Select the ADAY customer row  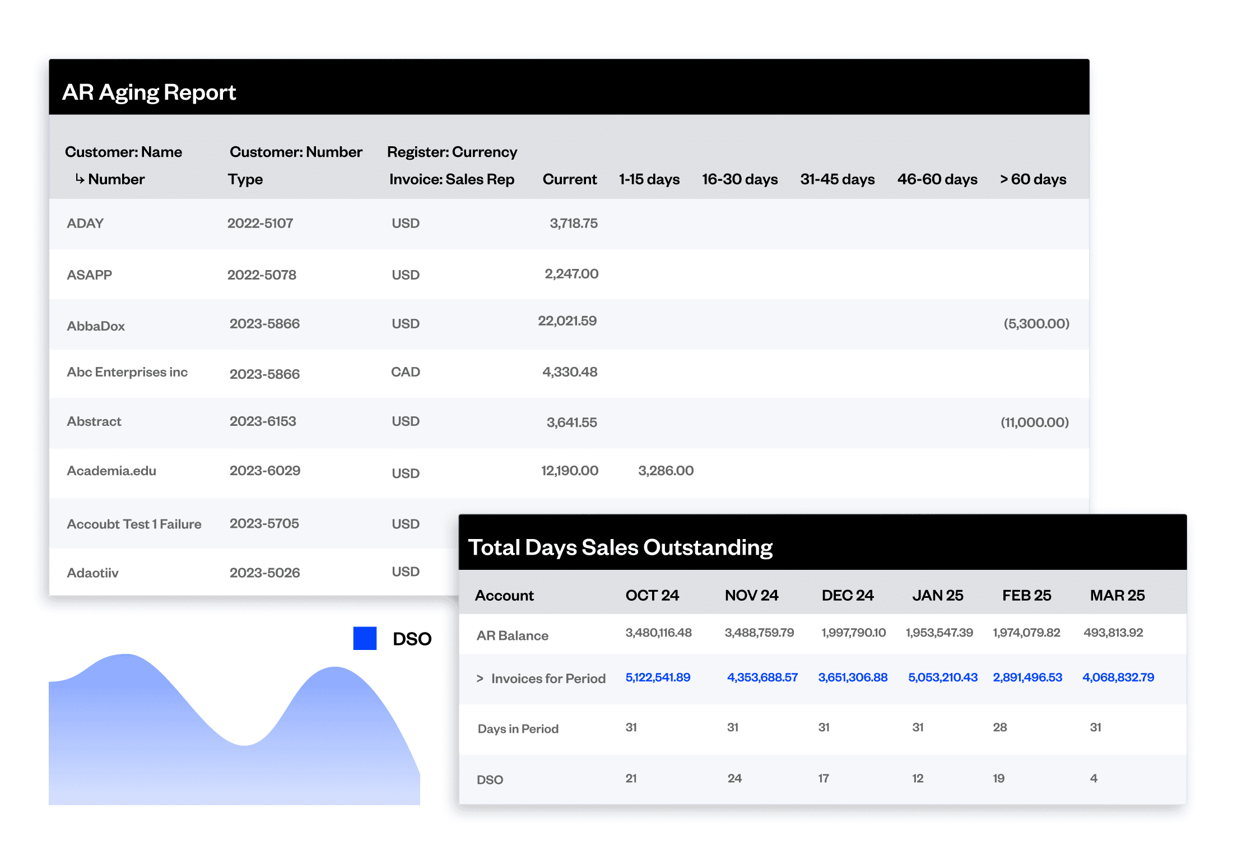coord(85,224)
